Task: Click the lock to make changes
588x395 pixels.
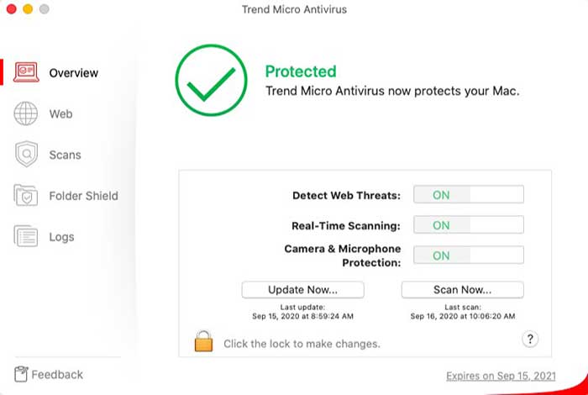Action: point(203,341)
